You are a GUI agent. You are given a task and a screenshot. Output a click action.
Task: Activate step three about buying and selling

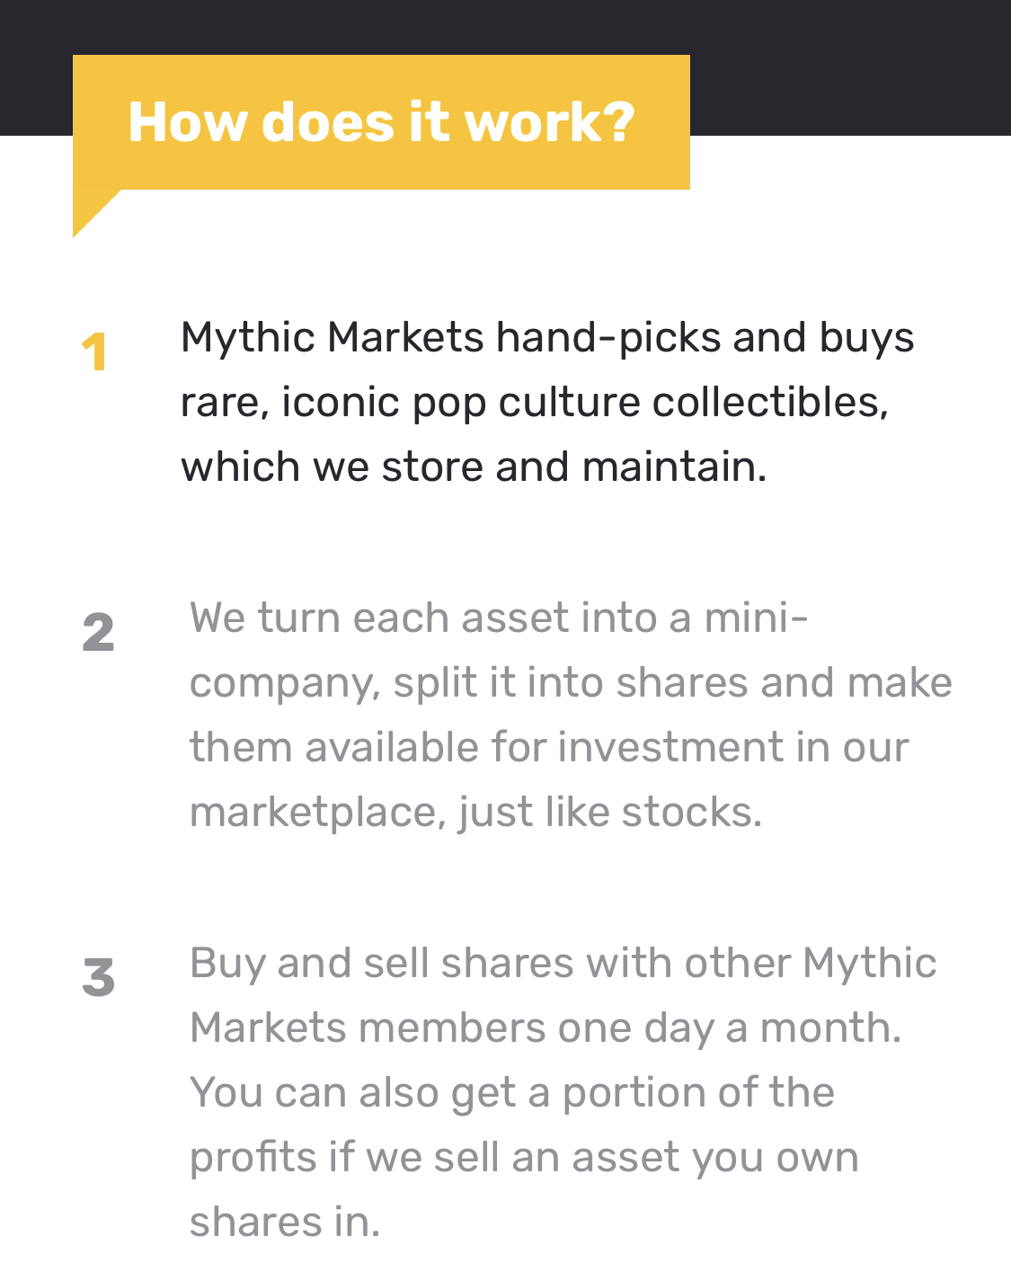coord(563,1092)
